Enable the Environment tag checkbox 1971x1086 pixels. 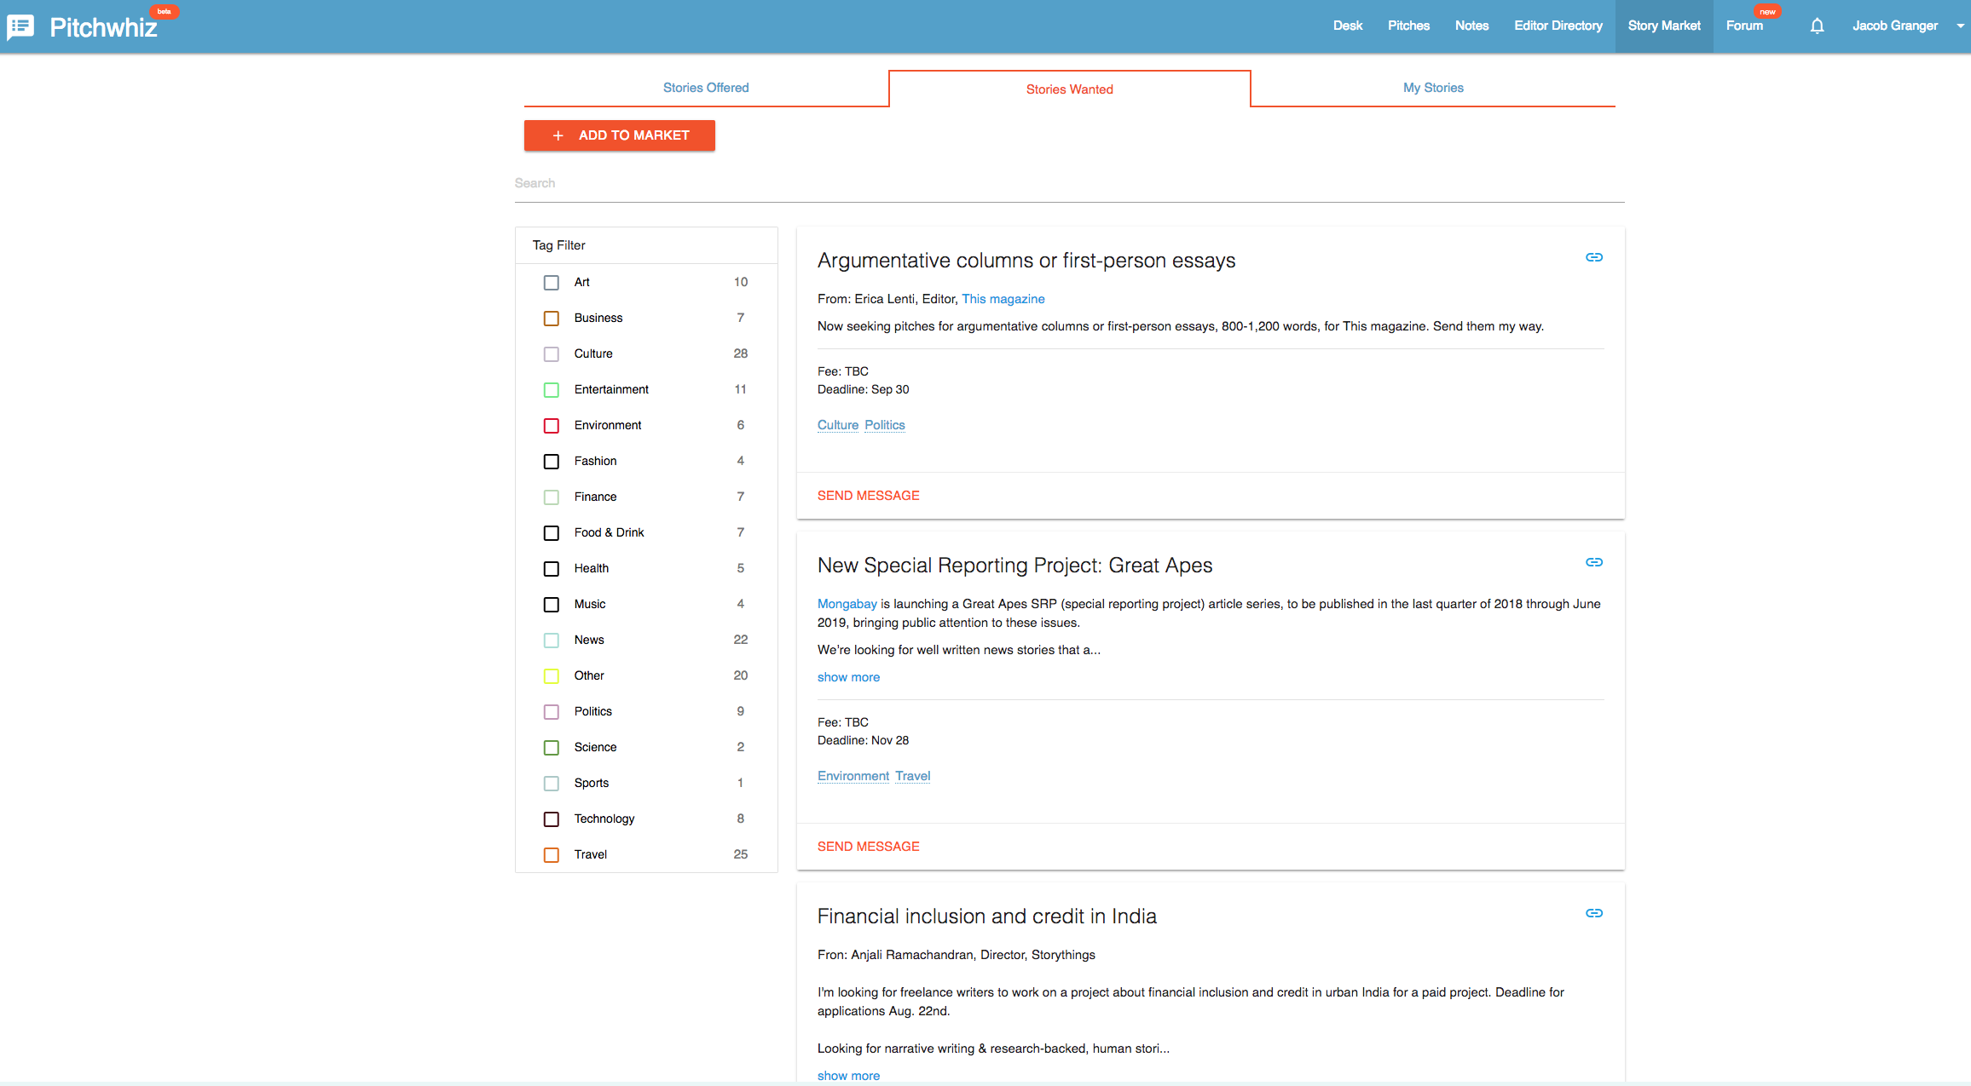(552, 425)
